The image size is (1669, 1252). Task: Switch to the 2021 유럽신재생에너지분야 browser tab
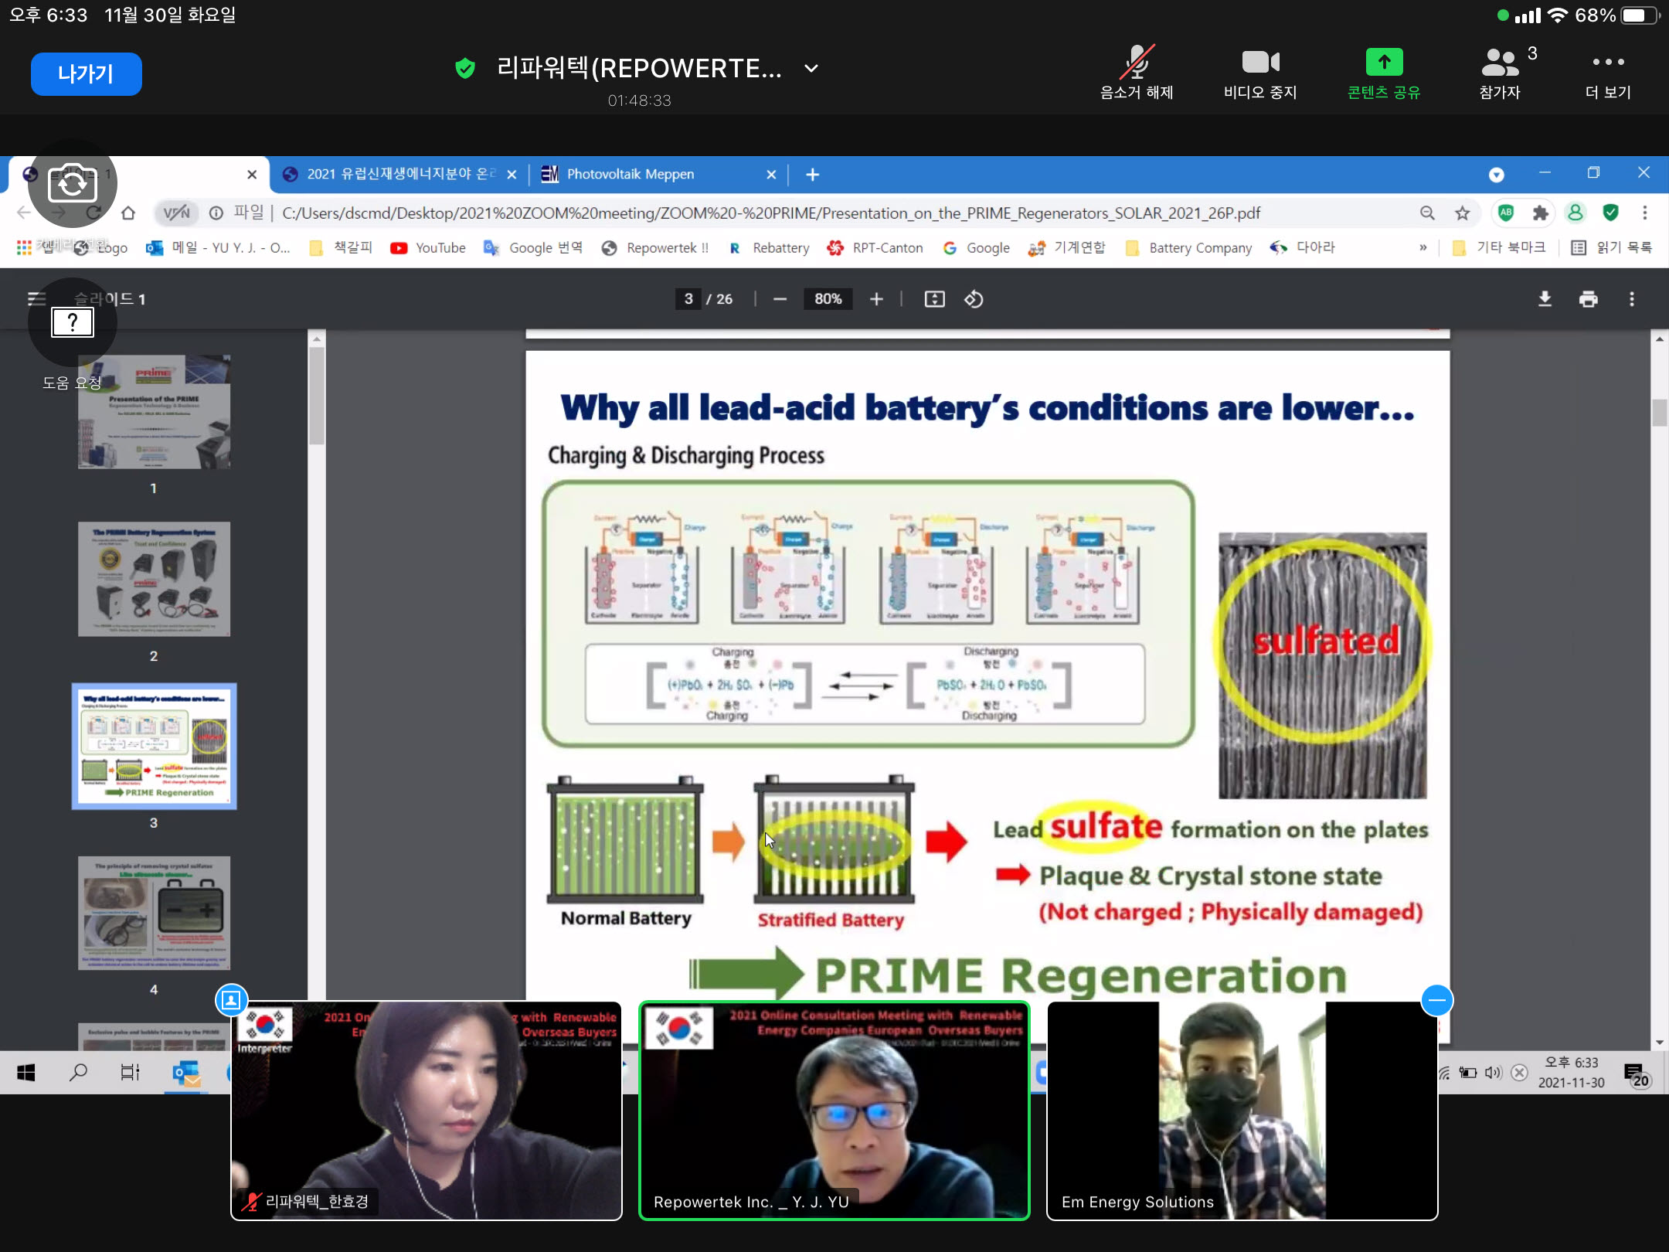400,175
